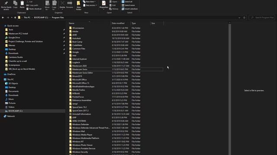Click the Copy ribbon icon

point(15,5)
